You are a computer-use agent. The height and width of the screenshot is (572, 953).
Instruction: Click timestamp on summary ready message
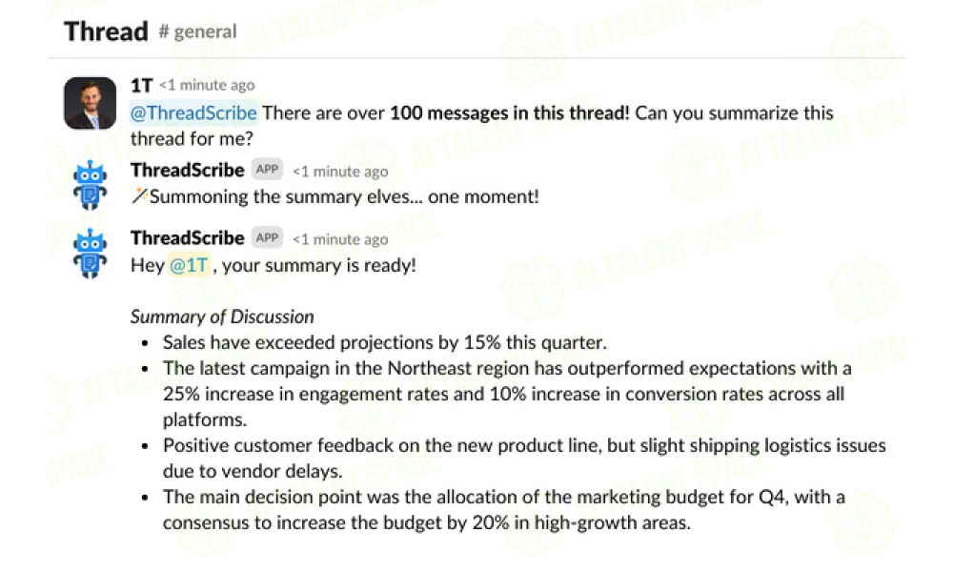340,239
